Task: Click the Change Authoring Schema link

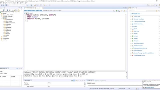Action: click(x=140, y=48)
